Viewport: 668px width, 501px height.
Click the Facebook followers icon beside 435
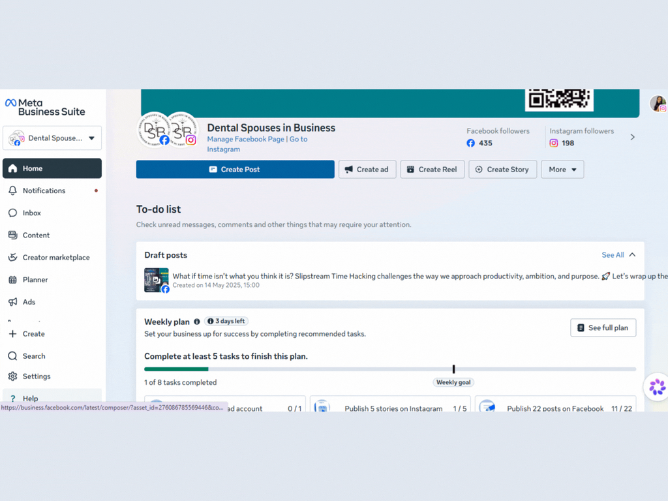471,143
